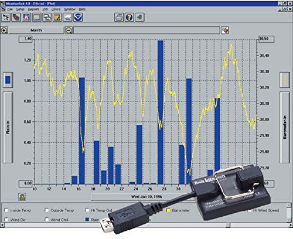Click the weather station icon in toolbar
293x239 pixels.
pyautogui.click(x=6, y=17)
